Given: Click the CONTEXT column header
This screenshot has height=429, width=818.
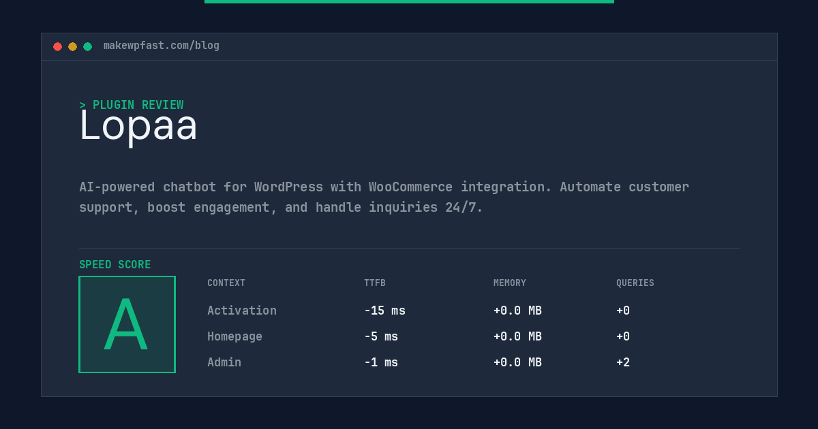Looking at the screenshot, I should coord(226,283).
